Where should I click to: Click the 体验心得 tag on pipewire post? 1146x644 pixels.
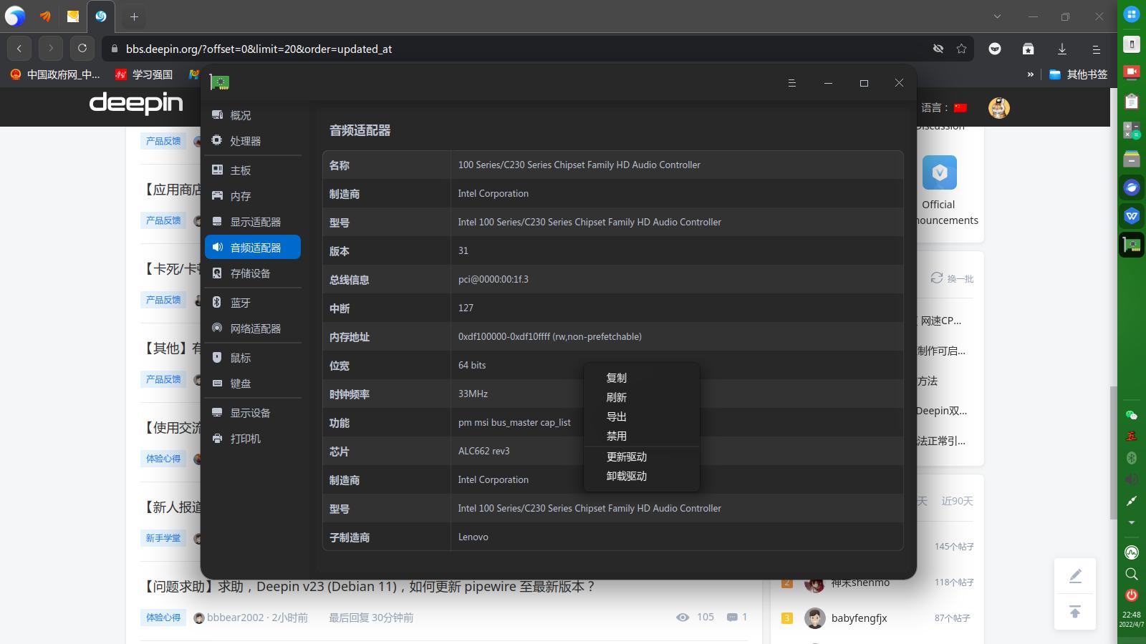click(163, 618)
